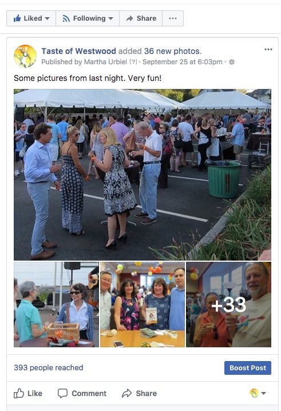Open the post options ellipsis menu
Image resolution: width=281 pixels, height=411 pixels.
tap(268, 49)
